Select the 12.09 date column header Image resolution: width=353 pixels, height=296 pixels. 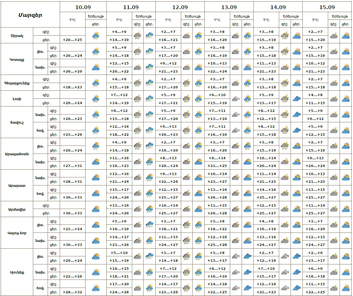coord(180,7)
